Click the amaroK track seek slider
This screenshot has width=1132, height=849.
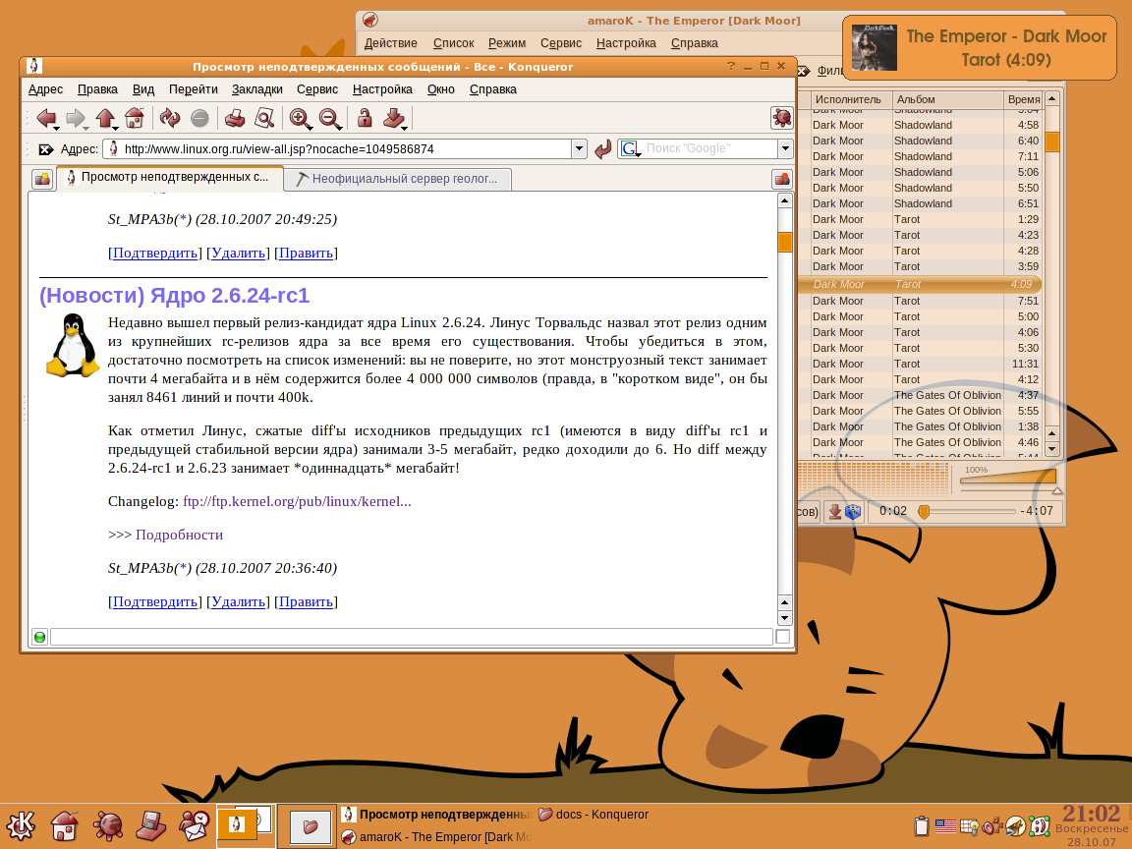coord(969,512)
